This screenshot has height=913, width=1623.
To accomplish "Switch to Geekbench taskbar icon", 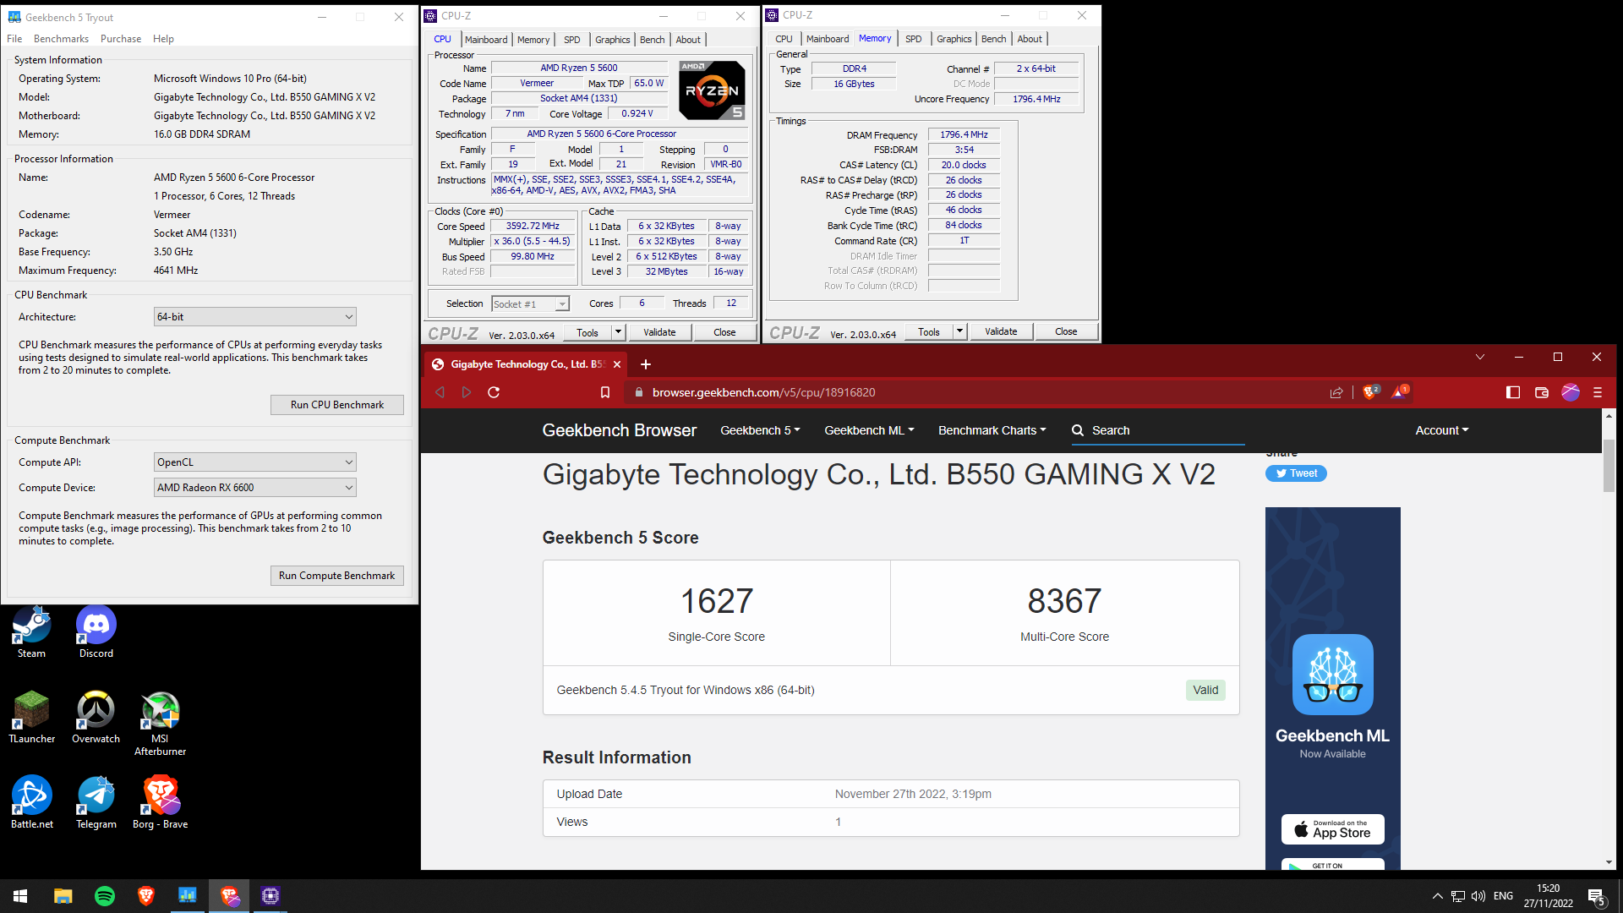I will pos(188,896).
